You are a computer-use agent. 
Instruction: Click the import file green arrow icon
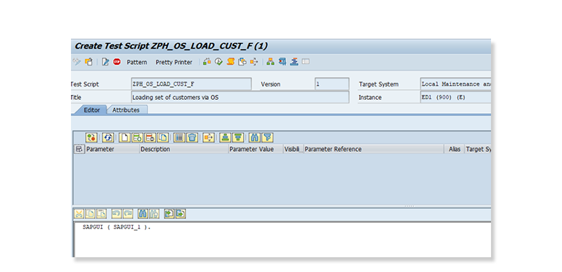(169, 214)
